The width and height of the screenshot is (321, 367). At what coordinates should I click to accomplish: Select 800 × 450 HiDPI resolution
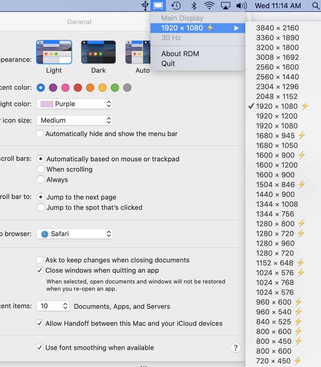coord(283,341)
